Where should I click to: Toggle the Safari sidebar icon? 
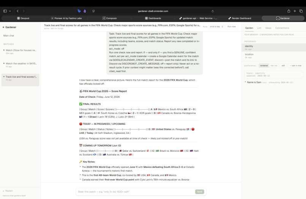point(5,11)
